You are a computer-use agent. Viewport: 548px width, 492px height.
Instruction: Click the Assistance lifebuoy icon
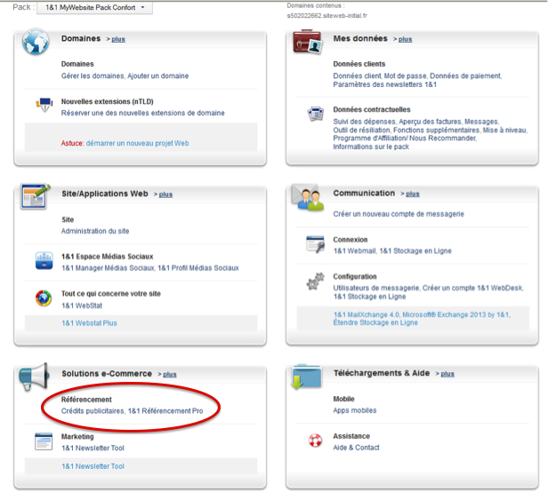point(315,440)
